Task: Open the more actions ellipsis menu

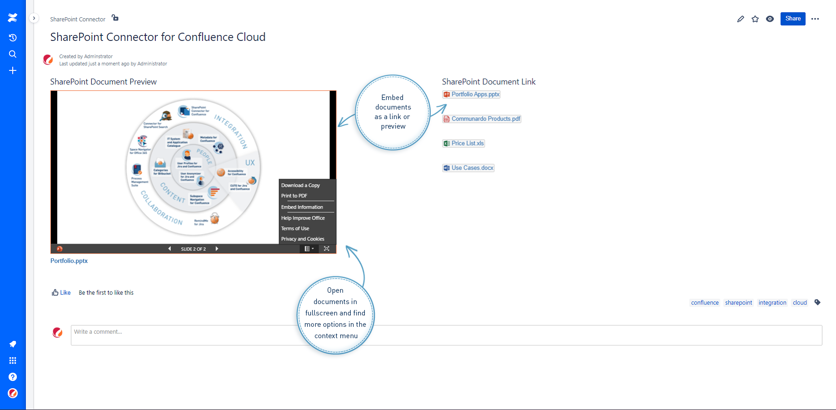Action: pos(815,19)
